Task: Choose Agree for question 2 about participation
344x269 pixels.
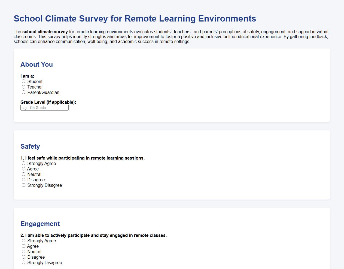Action: (x=23, y=246)
